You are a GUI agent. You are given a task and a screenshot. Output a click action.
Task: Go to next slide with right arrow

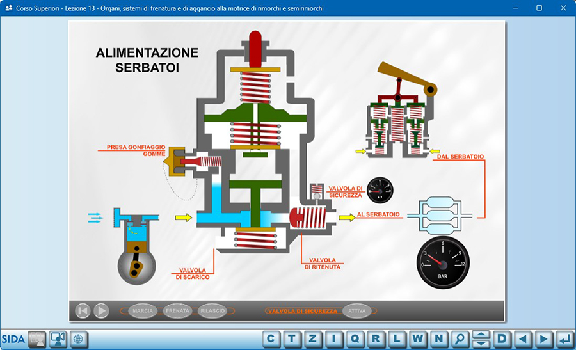(543, 338)
